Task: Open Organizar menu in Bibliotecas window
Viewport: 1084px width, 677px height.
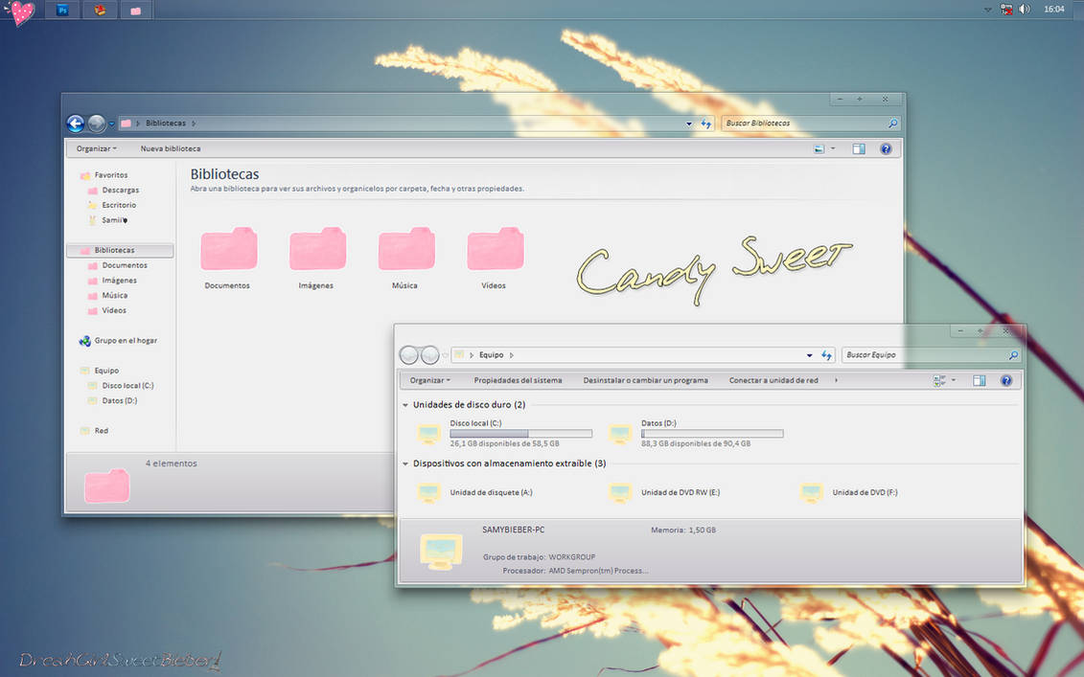Action: click(96, 148)
